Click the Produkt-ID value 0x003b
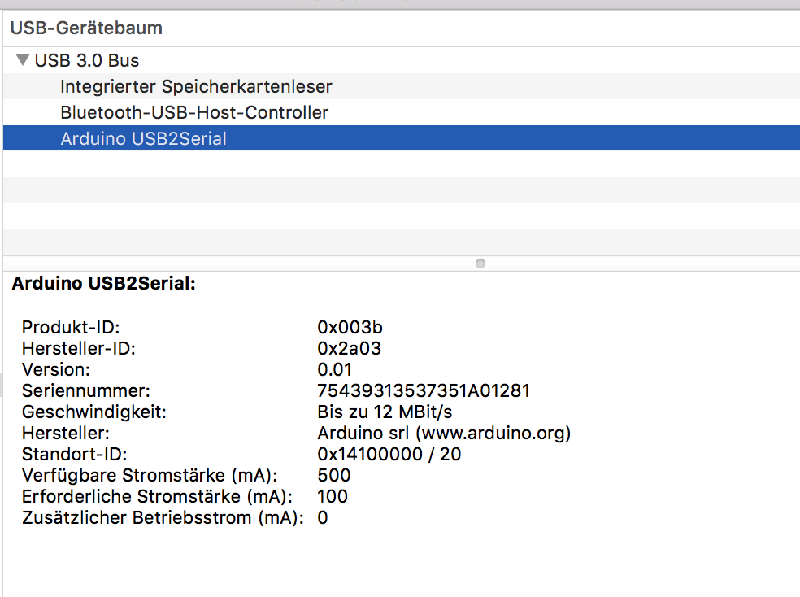 pyautogui.click(x=350, y=327)
